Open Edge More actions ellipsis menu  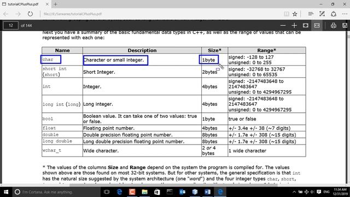tap(345, 14)
